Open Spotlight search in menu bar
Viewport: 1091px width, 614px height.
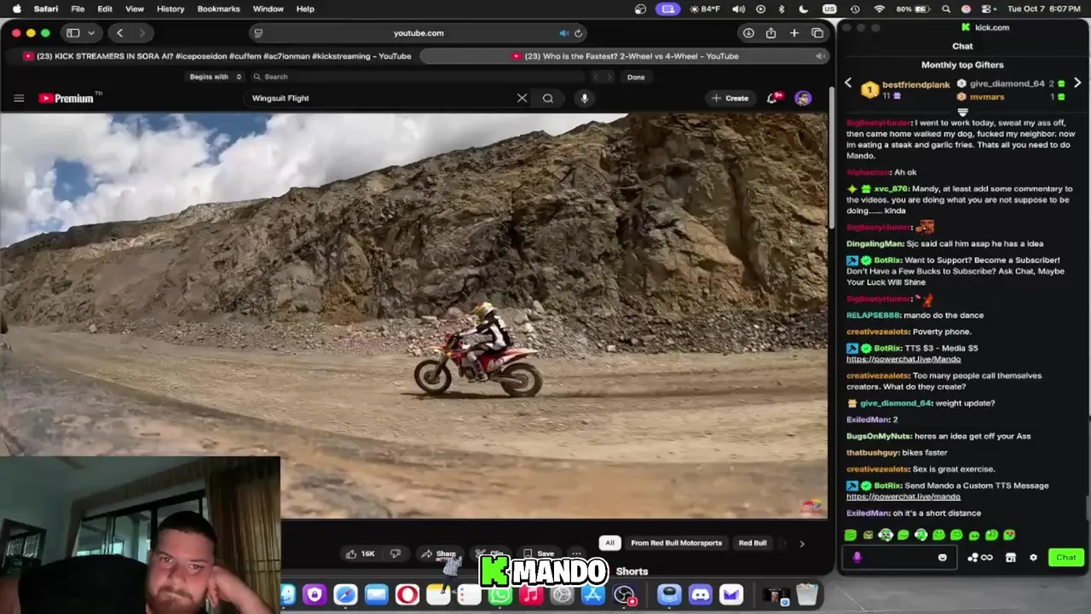pos(946,9)
